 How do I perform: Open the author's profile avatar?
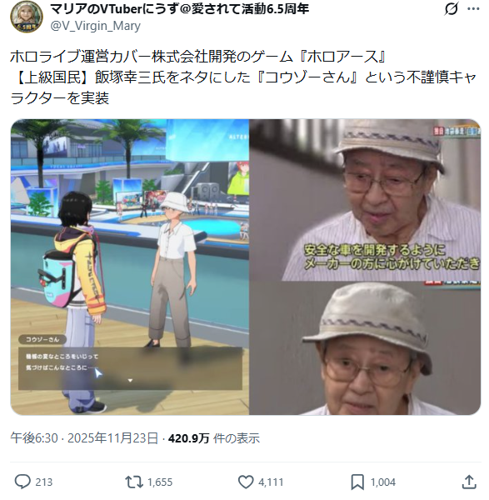point(27,17)
